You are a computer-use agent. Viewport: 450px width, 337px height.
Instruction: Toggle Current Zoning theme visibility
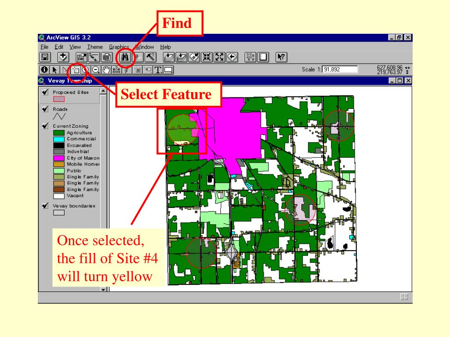click(x=45, y=126)
